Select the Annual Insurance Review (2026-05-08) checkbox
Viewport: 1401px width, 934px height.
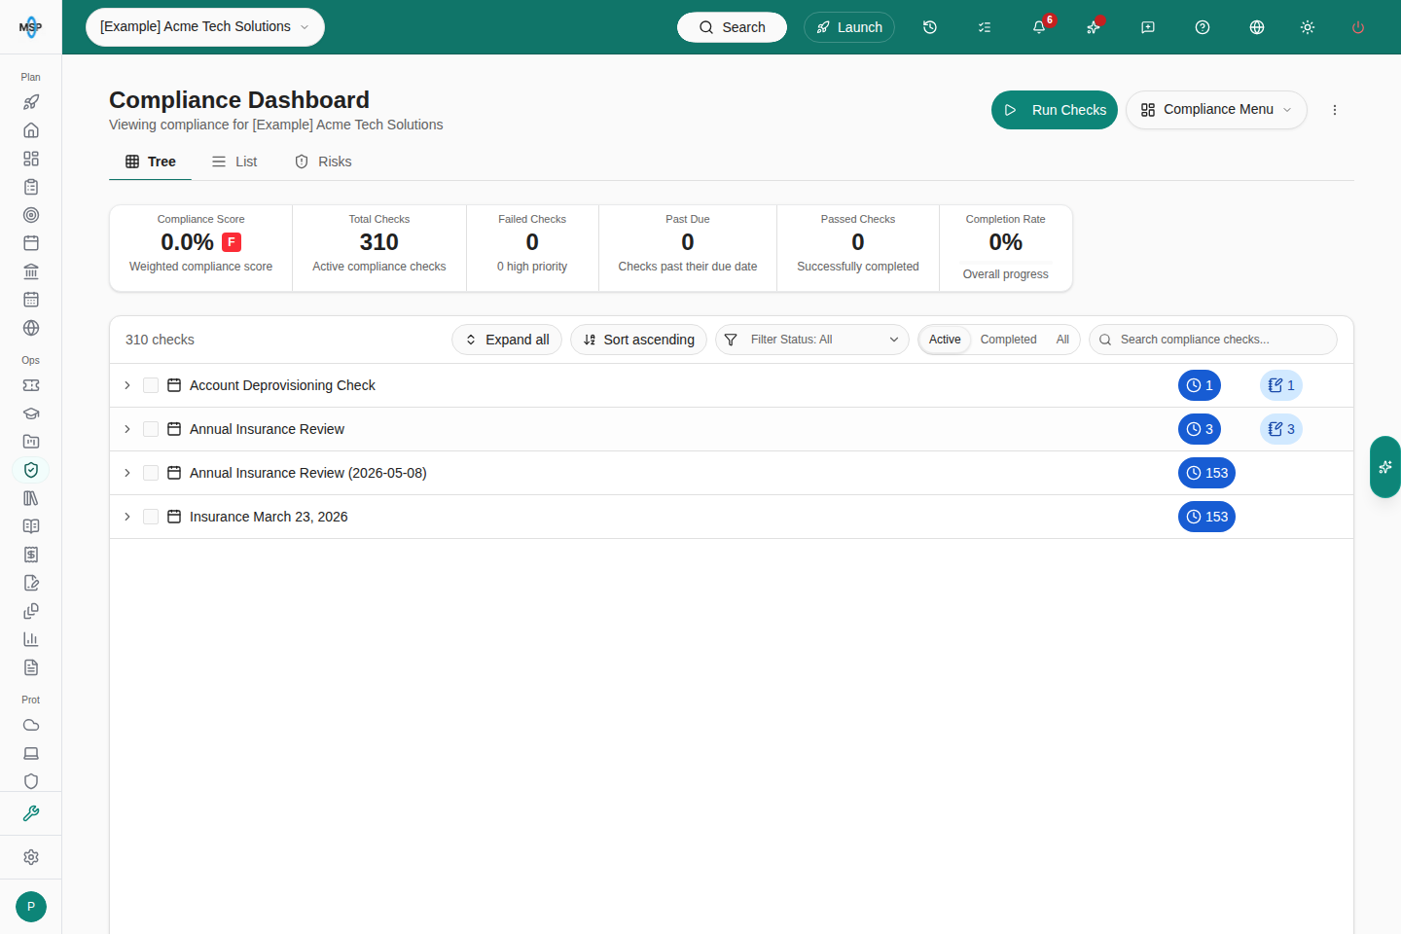[x=151, y=473]
